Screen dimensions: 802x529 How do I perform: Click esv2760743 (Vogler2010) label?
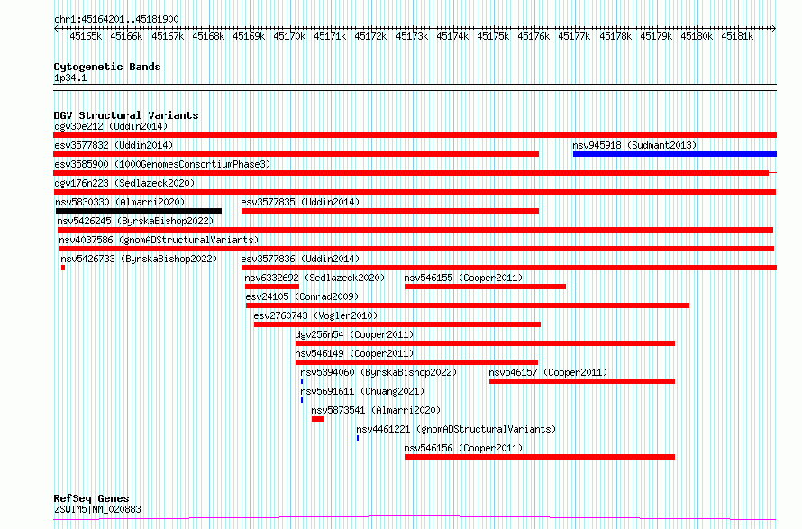(x=315, y=315)
